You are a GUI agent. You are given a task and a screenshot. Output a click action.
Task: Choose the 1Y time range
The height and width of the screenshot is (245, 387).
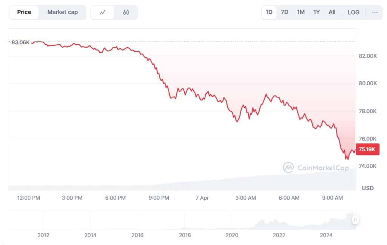(316, 12)
